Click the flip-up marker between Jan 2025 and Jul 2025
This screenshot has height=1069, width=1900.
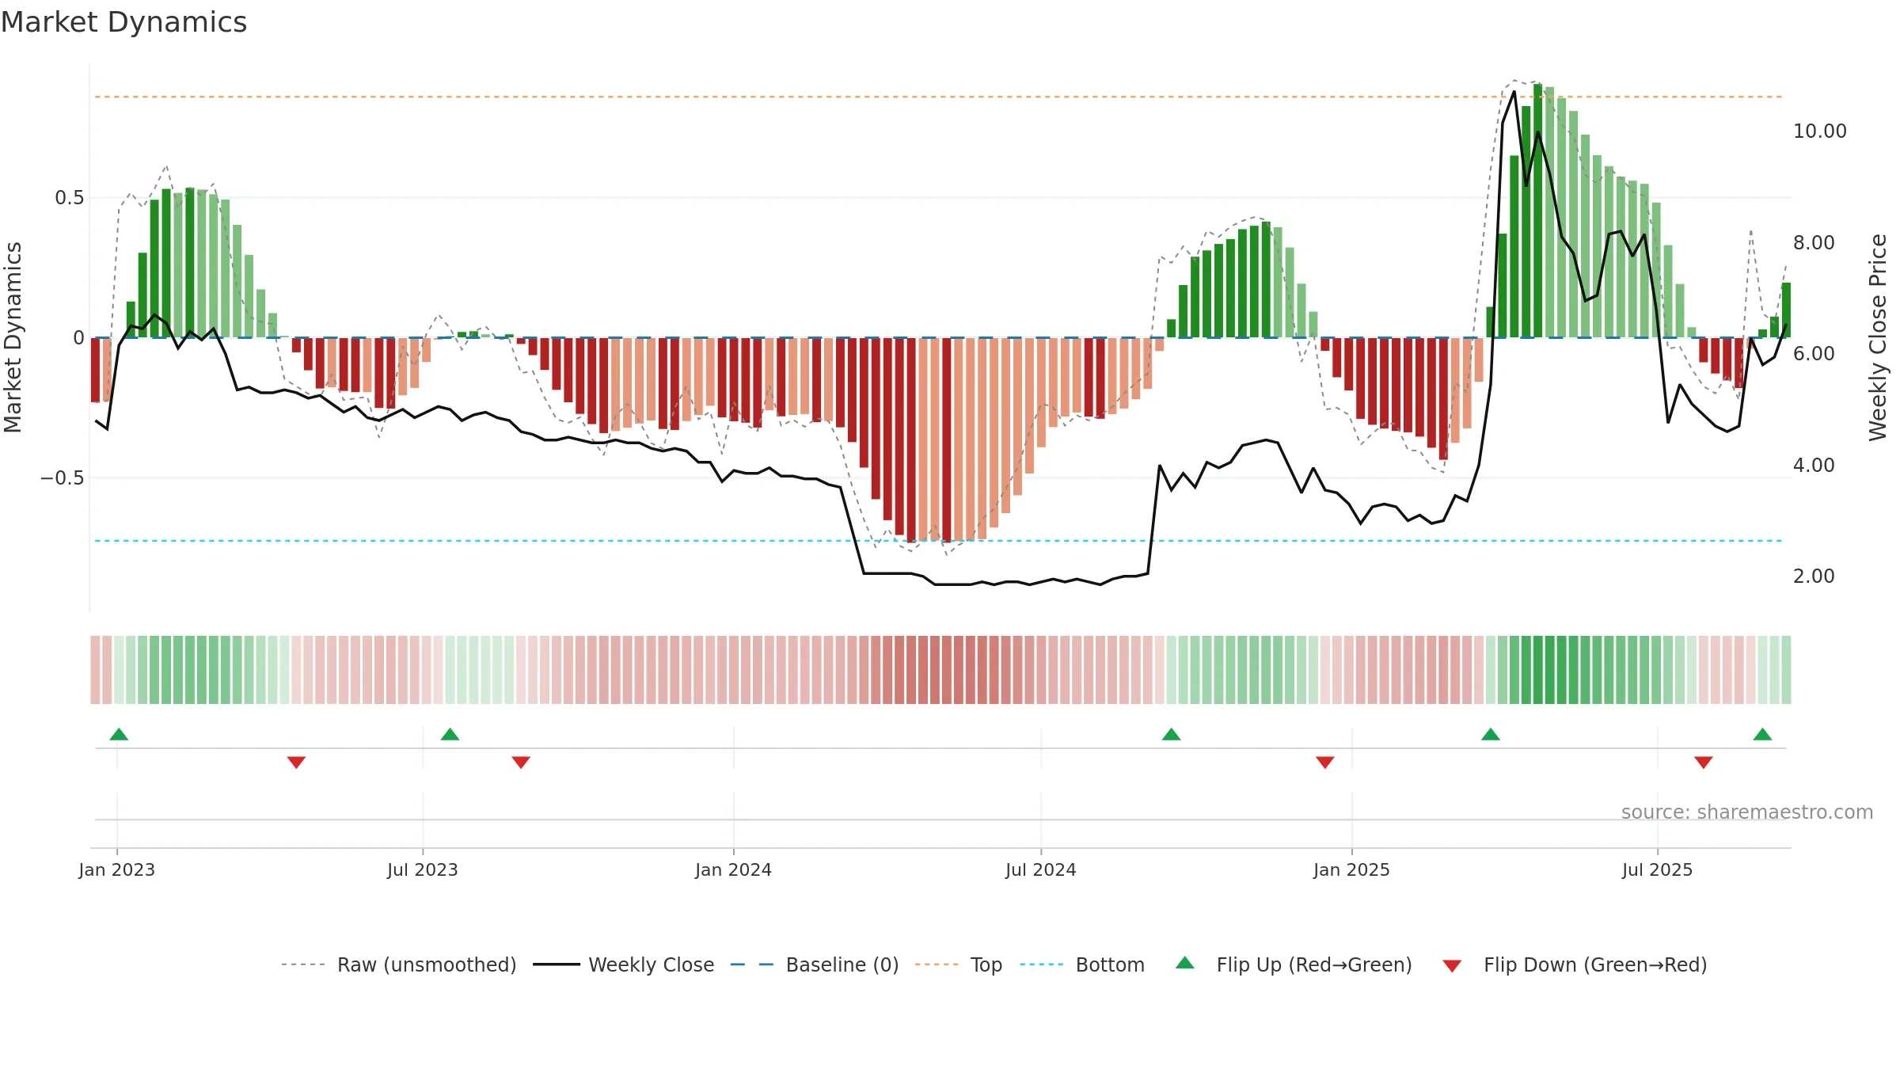(x=1491, y=734)
